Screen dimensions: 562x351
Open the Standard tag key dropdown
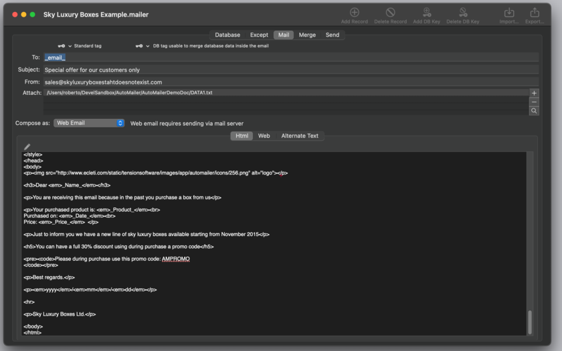pyautogui.click(x=64, y=46)
